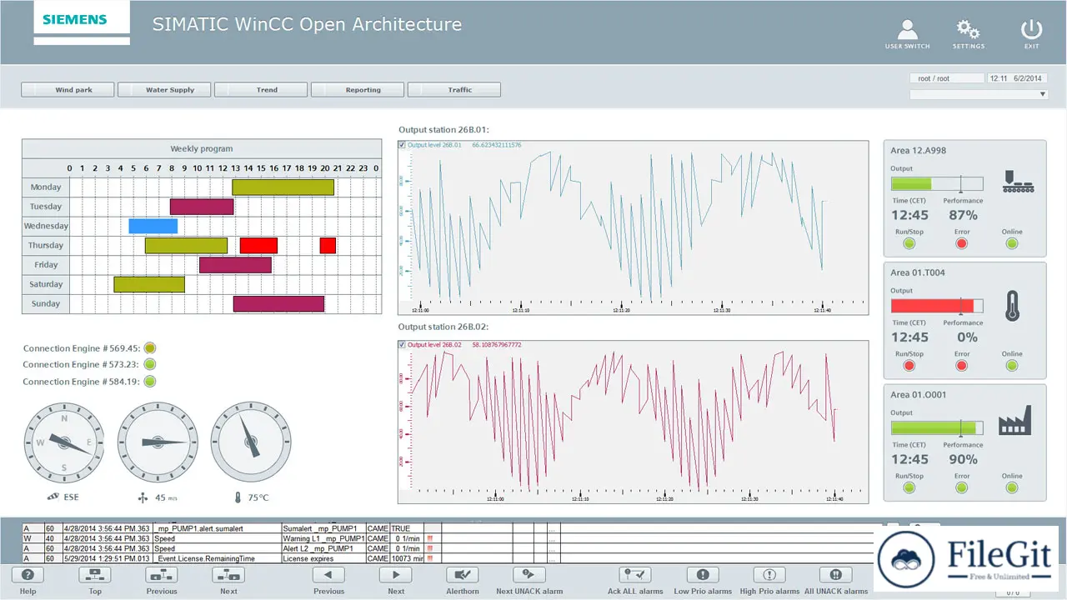1067x600 pixels.
Task: Show High Prio alarms icon
Action: coord(769,575)
